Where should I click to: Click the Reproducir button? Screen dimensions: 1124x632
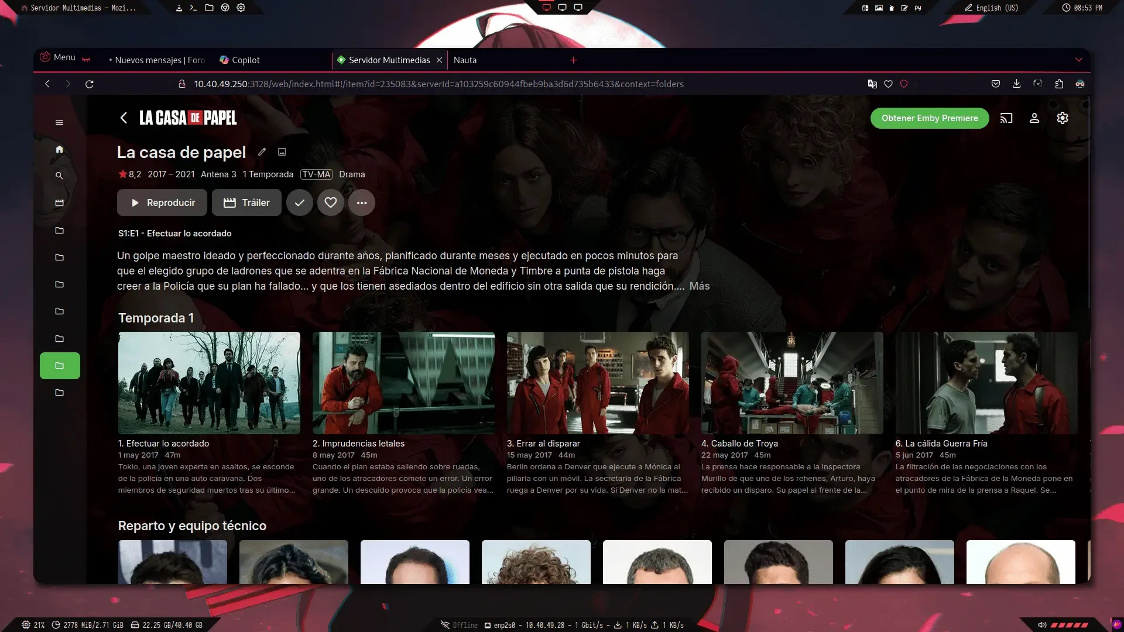click(162, 202)
